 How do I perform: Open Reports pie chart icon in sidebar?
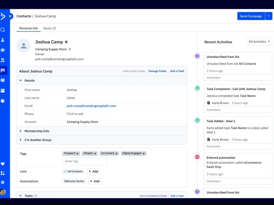[3, 101]
